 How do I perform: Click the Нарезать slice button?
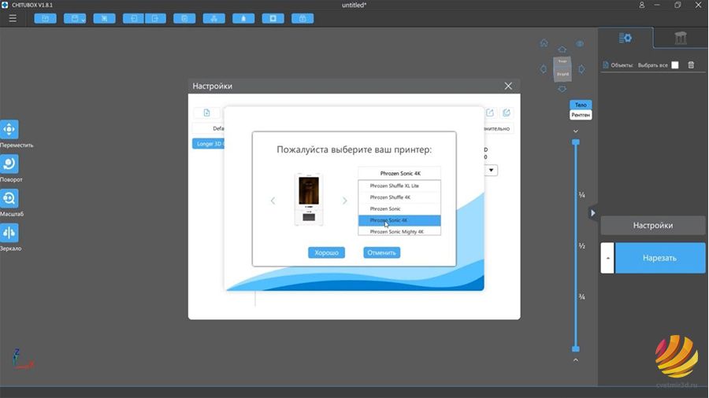point(660,258)
